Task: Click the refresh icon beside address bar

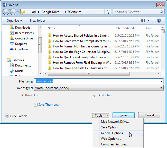Action: 108,12
